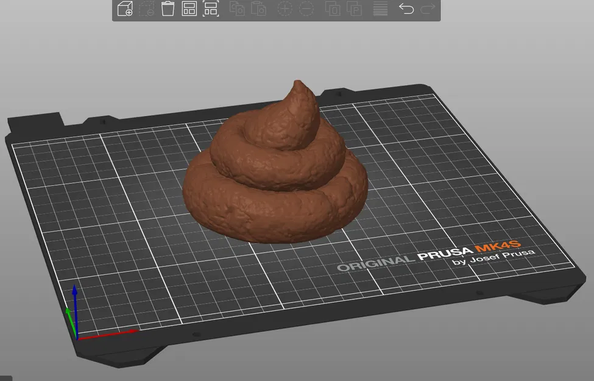Click the Split to objects icon

pos(333,9)
